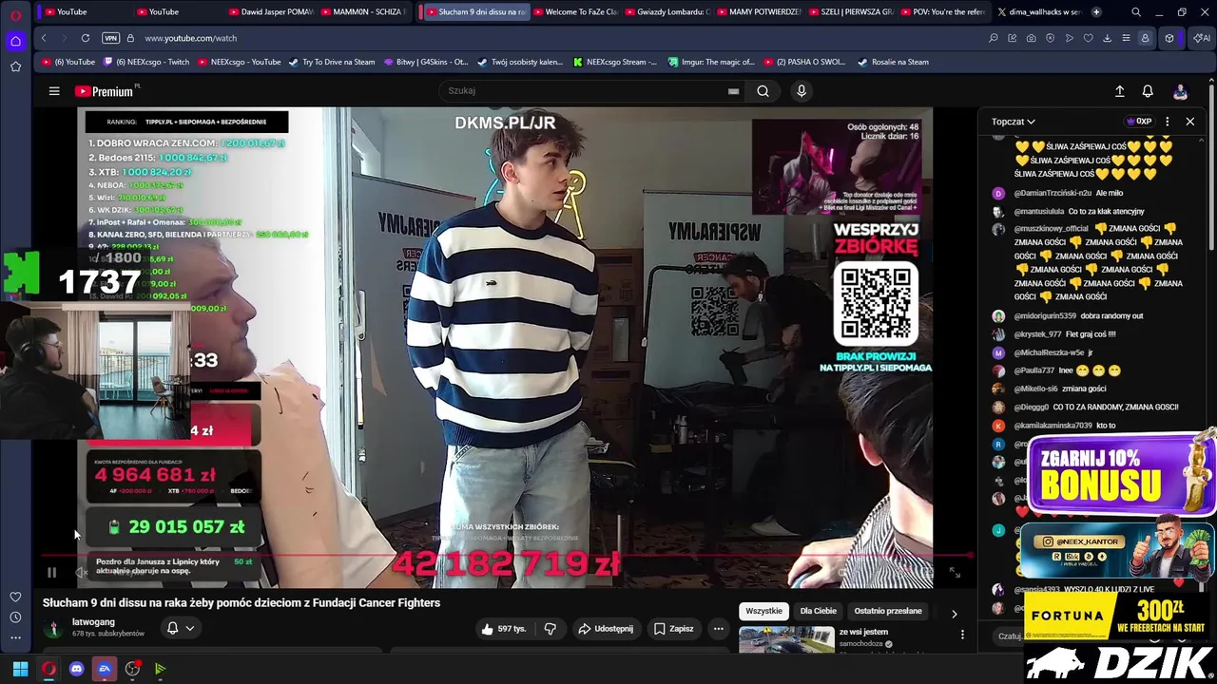Switch to the dima_wallhacks X tab
Screen dimensions: 1217x684
click(1038, 12)
